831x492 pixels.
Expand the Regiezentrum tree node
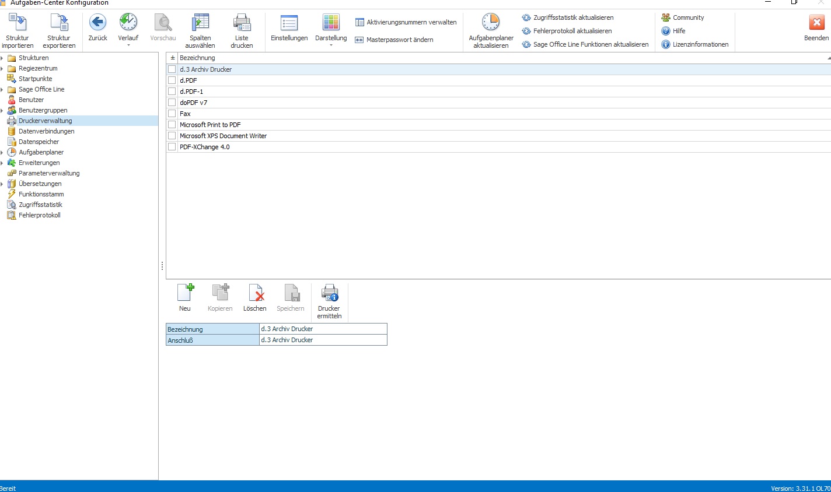click(2, 68)
